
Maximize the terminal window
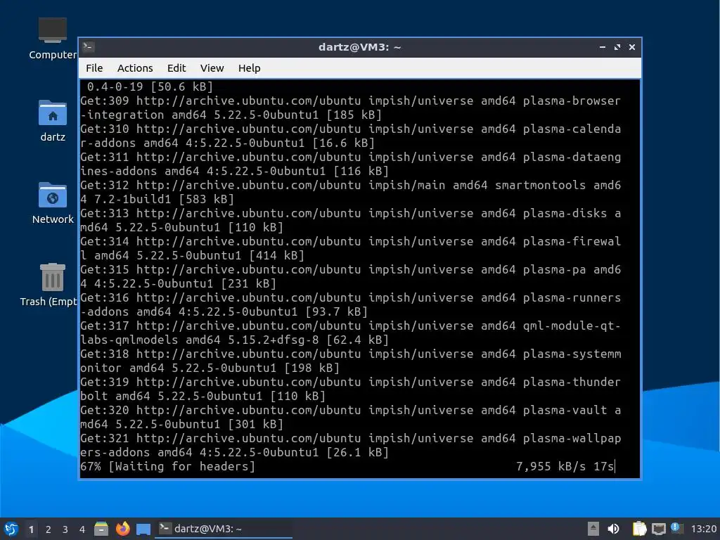(x=617, y=47)
